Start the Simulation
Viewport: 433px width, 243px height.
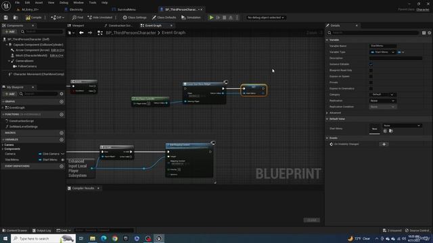191,18
